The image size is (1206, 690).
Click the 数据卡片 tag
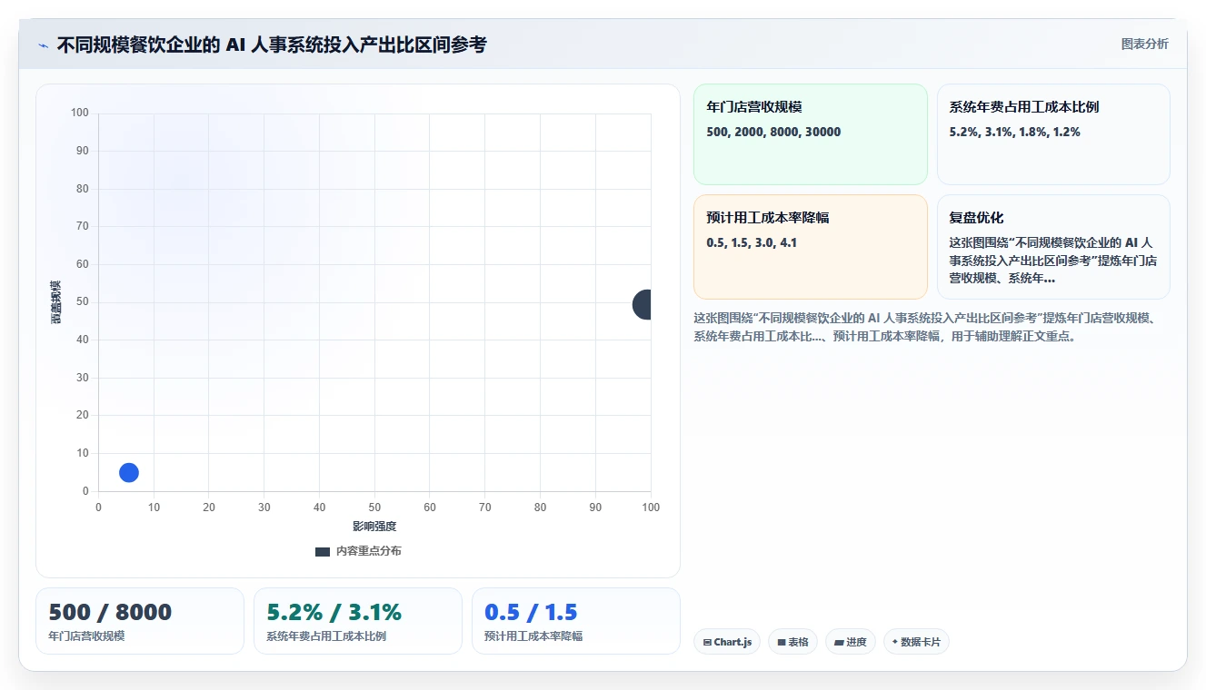click(916, 642)
